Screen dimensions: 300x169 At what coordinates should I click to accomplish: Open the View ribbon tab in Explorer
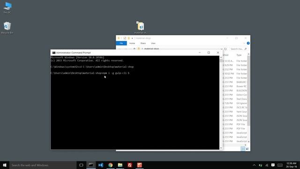pyautogui.click(x=153, y=43)
